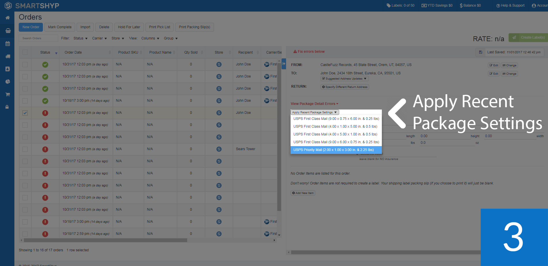
Task: Check the 10/18/17 2:59 pm row checkbox
Action: (25, 234)
